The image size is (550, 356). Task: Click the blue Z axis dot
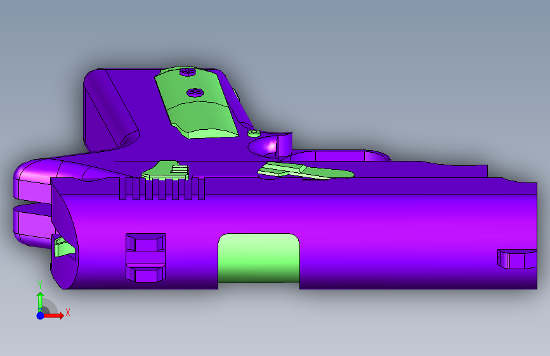[x=41, y=315]
